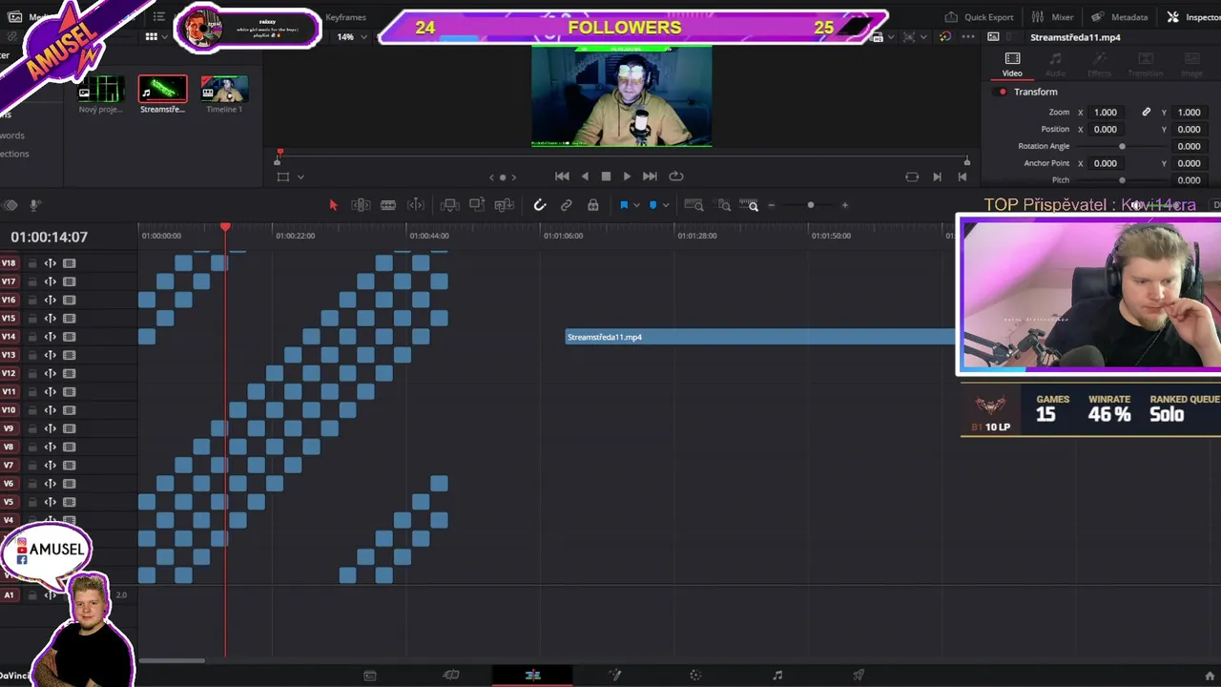Click the Detail Zoom icon
1221x687 pixels.
point(724,205)
